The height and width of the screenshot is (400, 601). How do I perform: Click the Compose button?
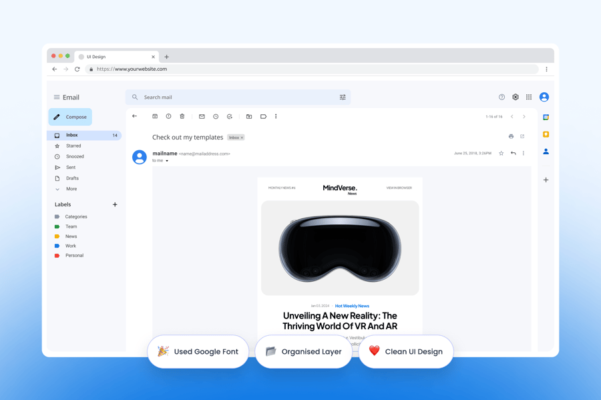click(x=70, y=117)
